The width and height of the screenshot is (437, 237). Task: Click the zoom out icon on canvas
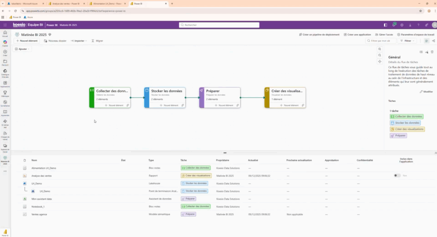[x=379, y=55]
